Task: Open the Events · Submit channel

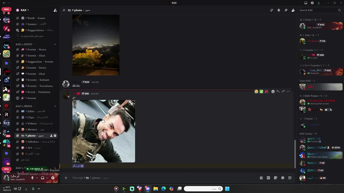Action: 36,80
